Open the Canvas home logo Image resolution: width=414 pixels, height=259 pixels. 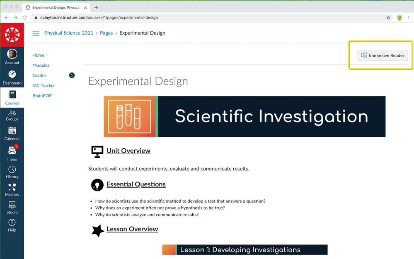[12, 35]
